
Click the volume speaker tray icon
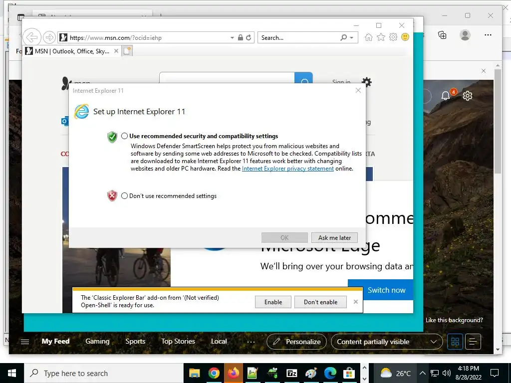(x=447, y=373)
